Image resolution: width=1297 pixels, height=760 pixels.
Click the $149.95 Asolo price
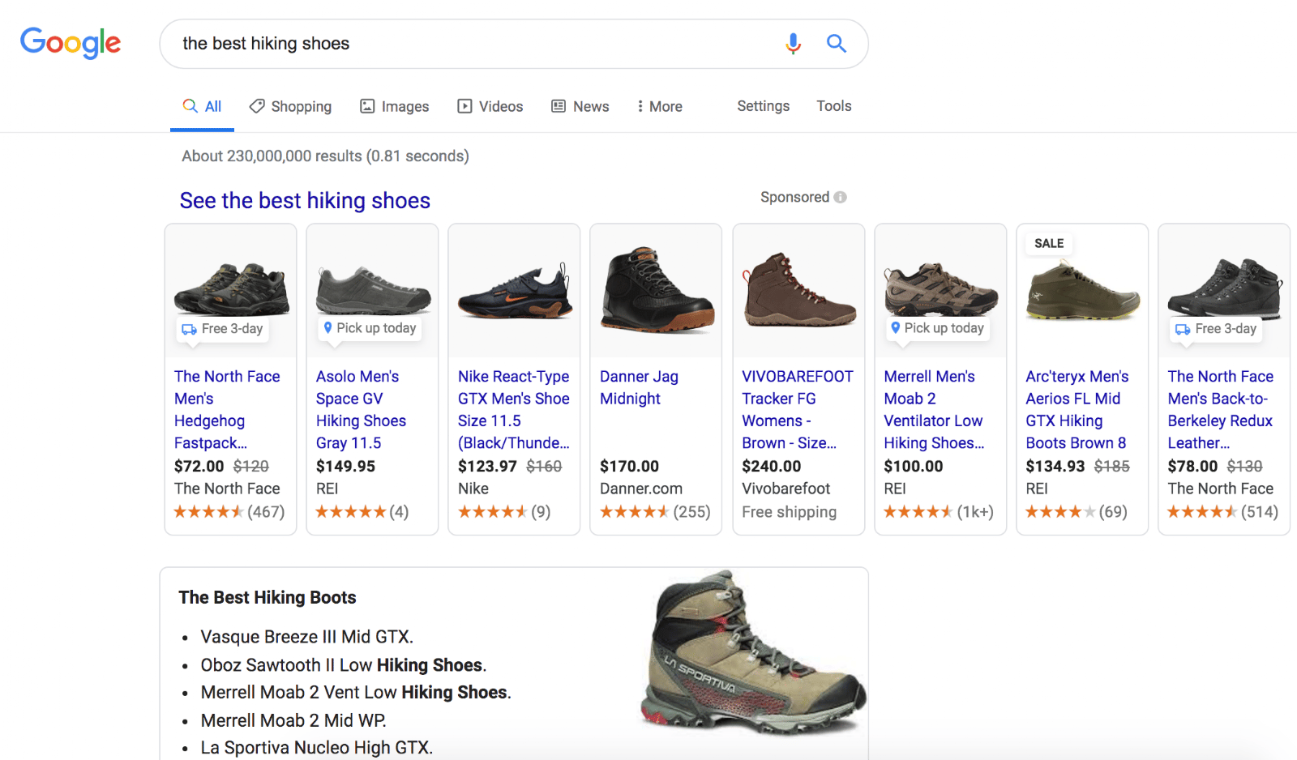coord(346,466)
